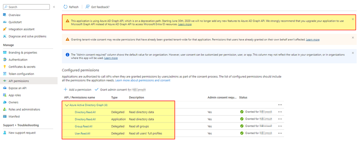360x142 pixels.
Task: Collapse the Azure Active Directory Graph group
Action: (x=67, y=105)
